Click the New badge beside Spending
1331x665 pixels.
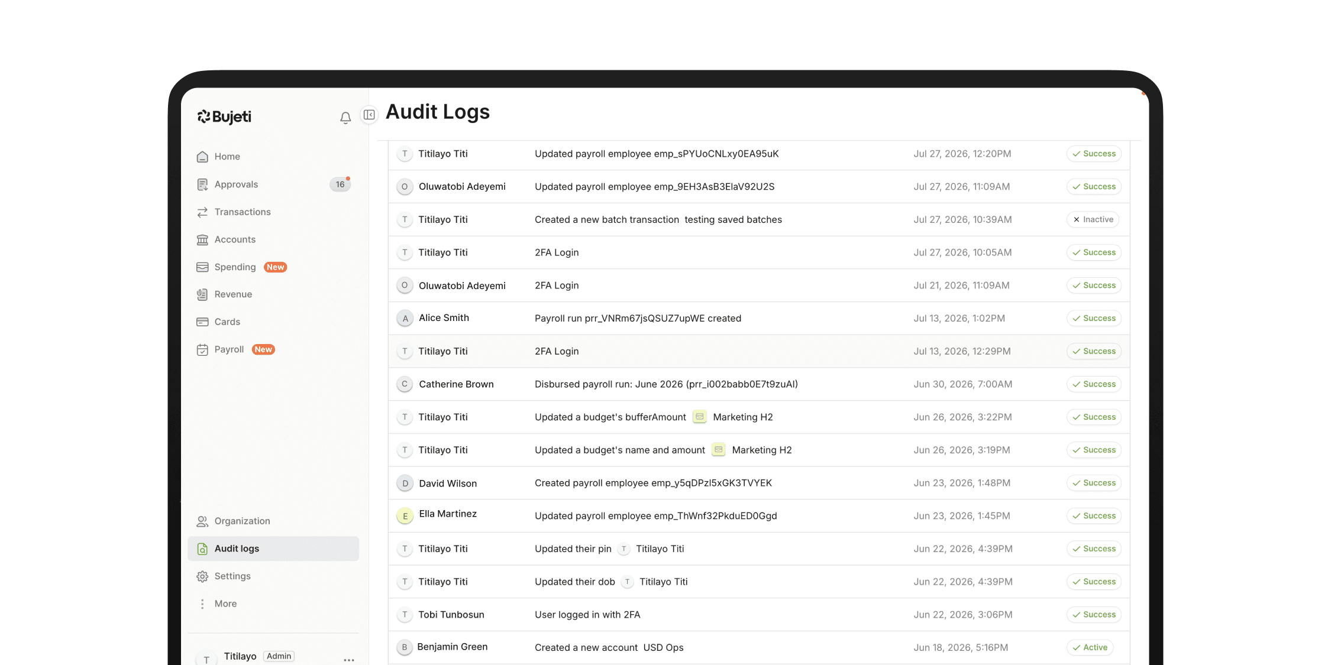(x=275, y=267)
